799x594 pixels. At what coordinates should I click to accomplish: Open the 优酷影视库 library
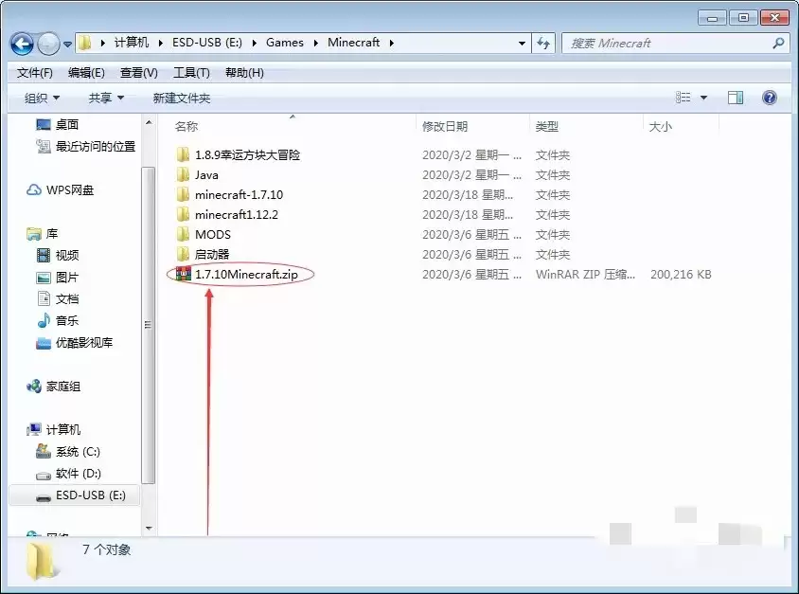83,343
